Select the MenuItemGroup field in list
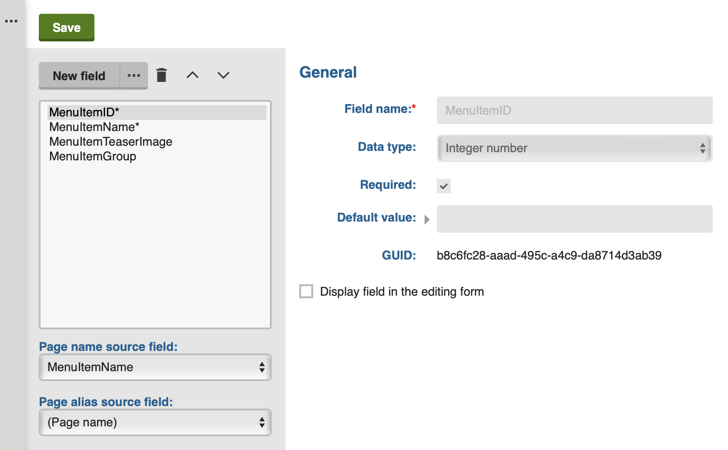The image size is (728, 450). point(157,156)
